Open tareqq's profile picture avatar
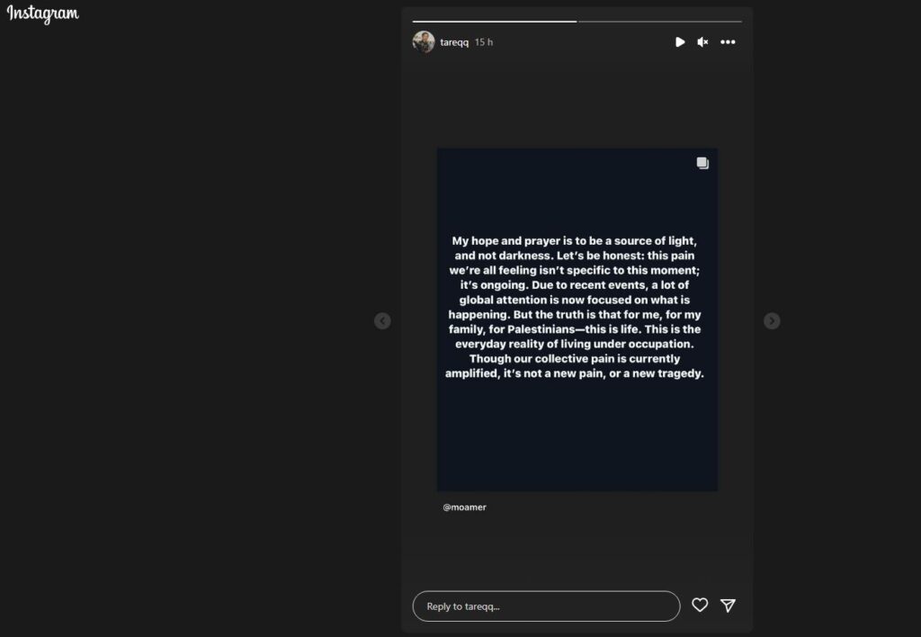Viewport: 921px width, 637px height. (424, 41)
